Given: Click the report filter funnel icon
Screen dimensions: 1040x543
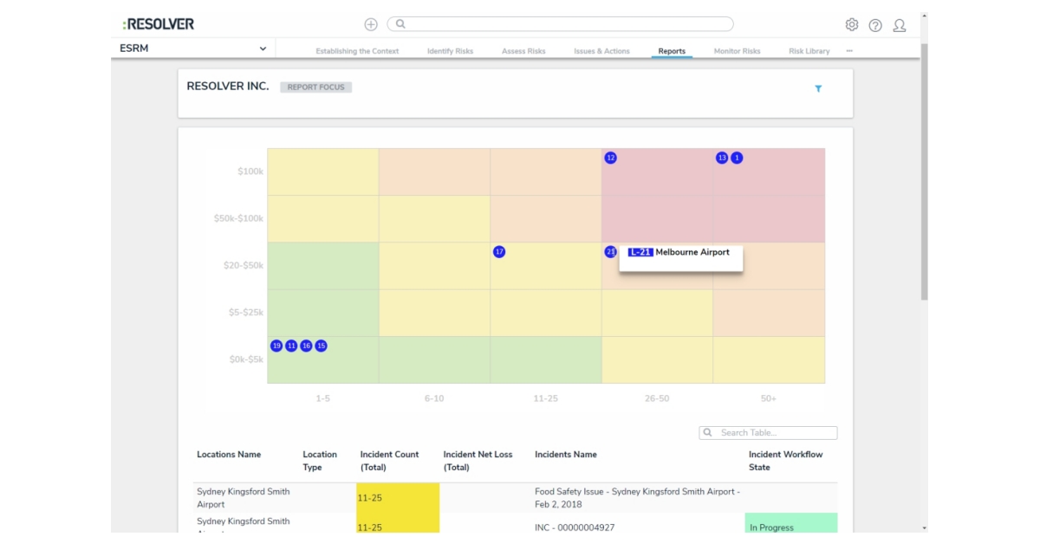Looking at the screenshot, I should pos(818,88).
